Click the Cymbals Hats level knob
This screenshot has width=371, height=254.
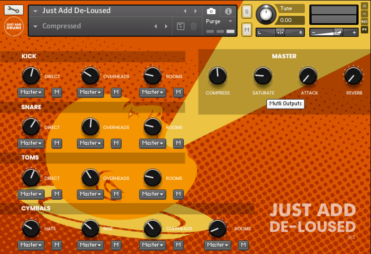[31, 229]
